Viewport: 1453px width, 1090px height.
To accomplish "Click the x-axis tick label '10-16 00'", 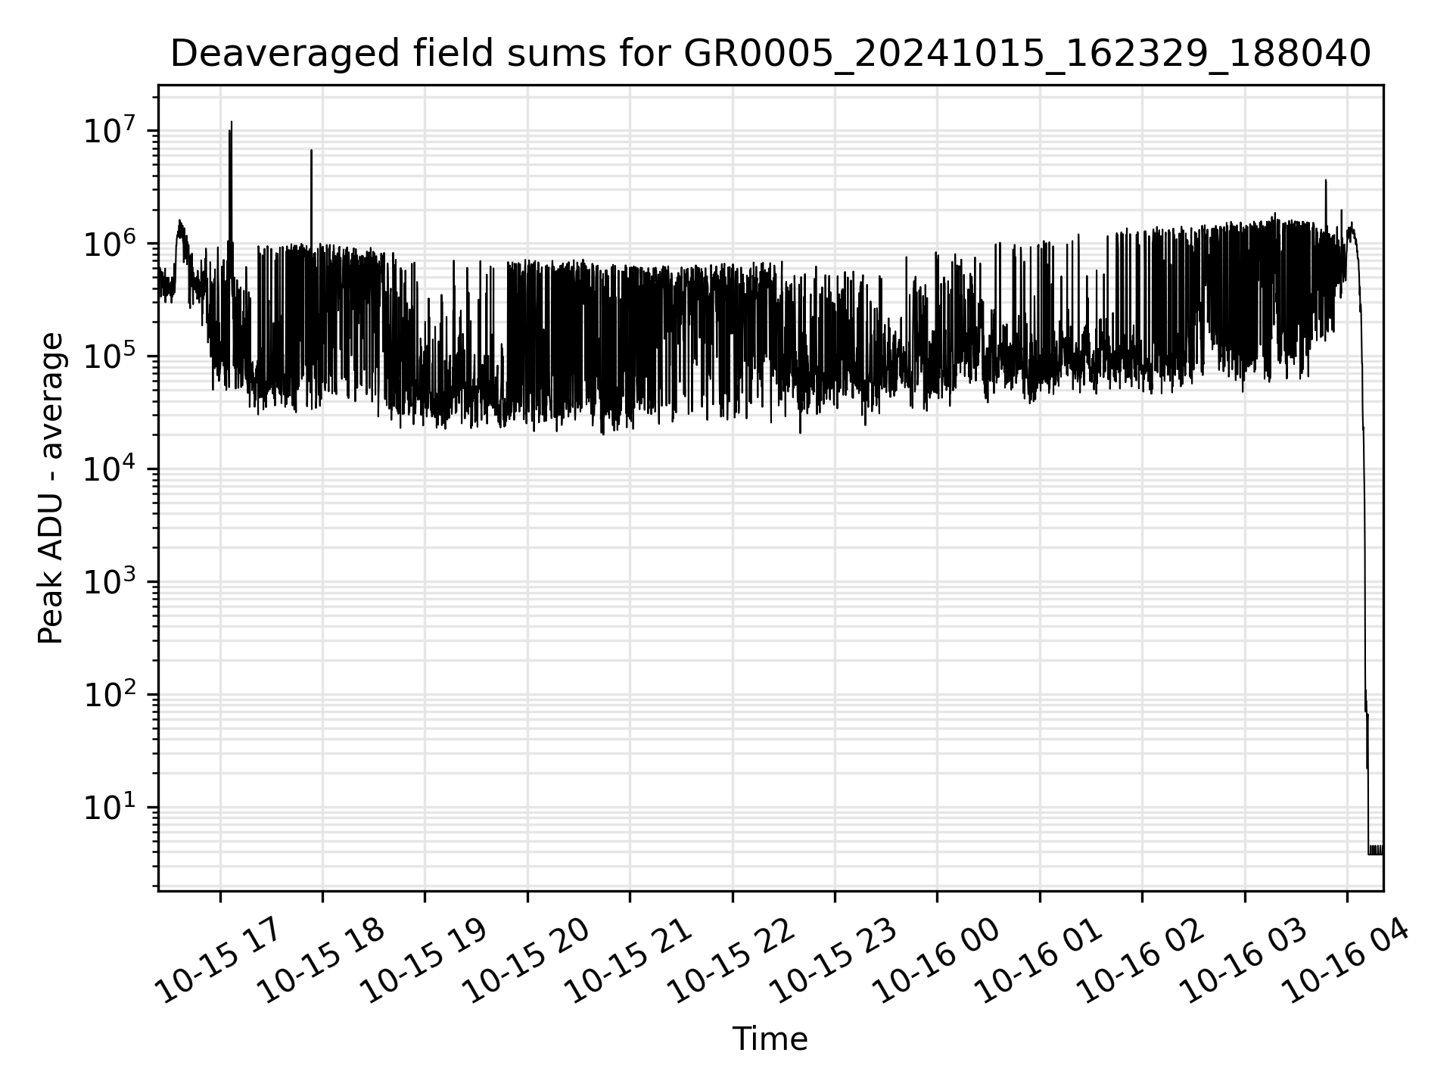I will click(935, 961).
